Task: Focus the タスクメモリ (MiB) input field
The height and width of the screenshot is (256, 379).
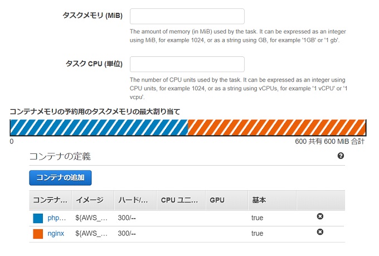Action: (187, 16)
